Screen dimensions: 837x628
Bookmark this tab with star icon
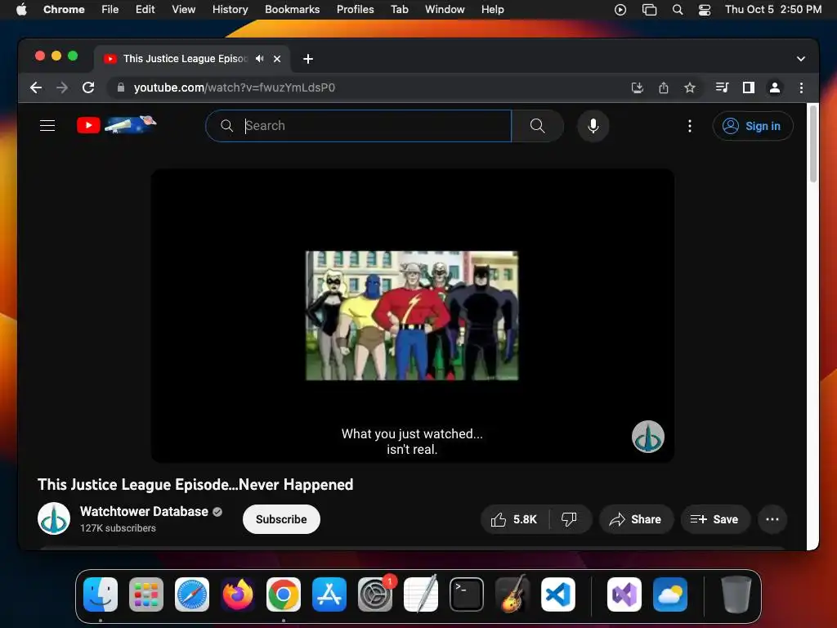pos(690,87)
